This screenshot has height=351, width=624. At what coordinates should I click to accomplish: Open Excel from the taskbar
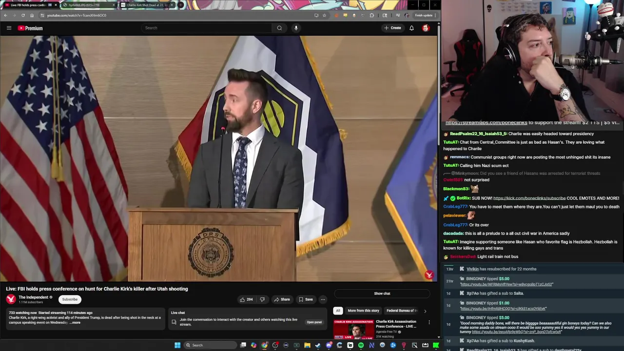296,345
